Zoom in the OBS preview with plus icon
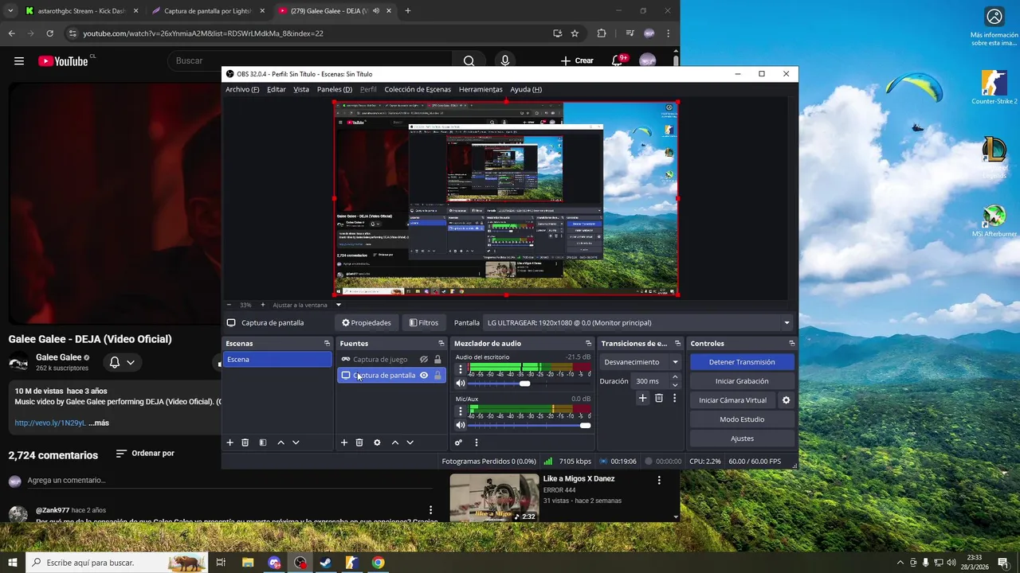Image resolution: width=1020 pixels, height=573 pixels. pos(263,305)
